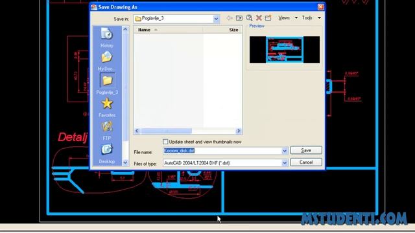Click the Detalj text in drawing
The width and height of the screenshot is (415, 233).
point(73,137)
